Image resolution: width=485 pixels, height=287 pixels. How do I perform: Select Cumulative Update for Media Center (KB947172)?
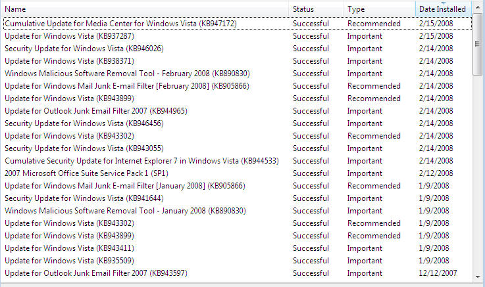pyautogui.click(x=120, y=24)
